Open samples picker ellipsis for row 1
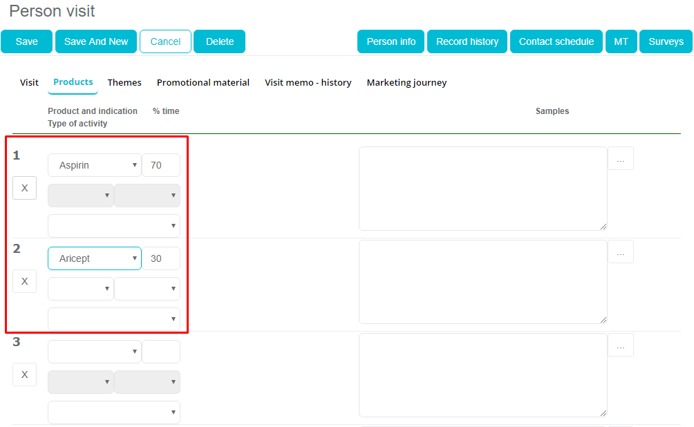The width and height of the screenshot is (694, 427). 620,159
